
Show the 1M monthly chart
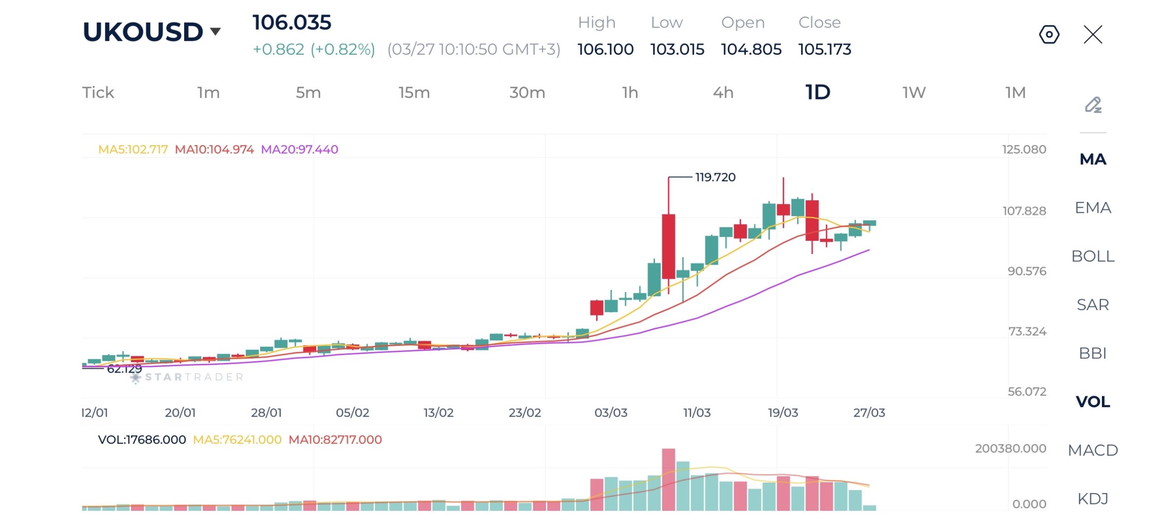click(x=1015, y=93)
